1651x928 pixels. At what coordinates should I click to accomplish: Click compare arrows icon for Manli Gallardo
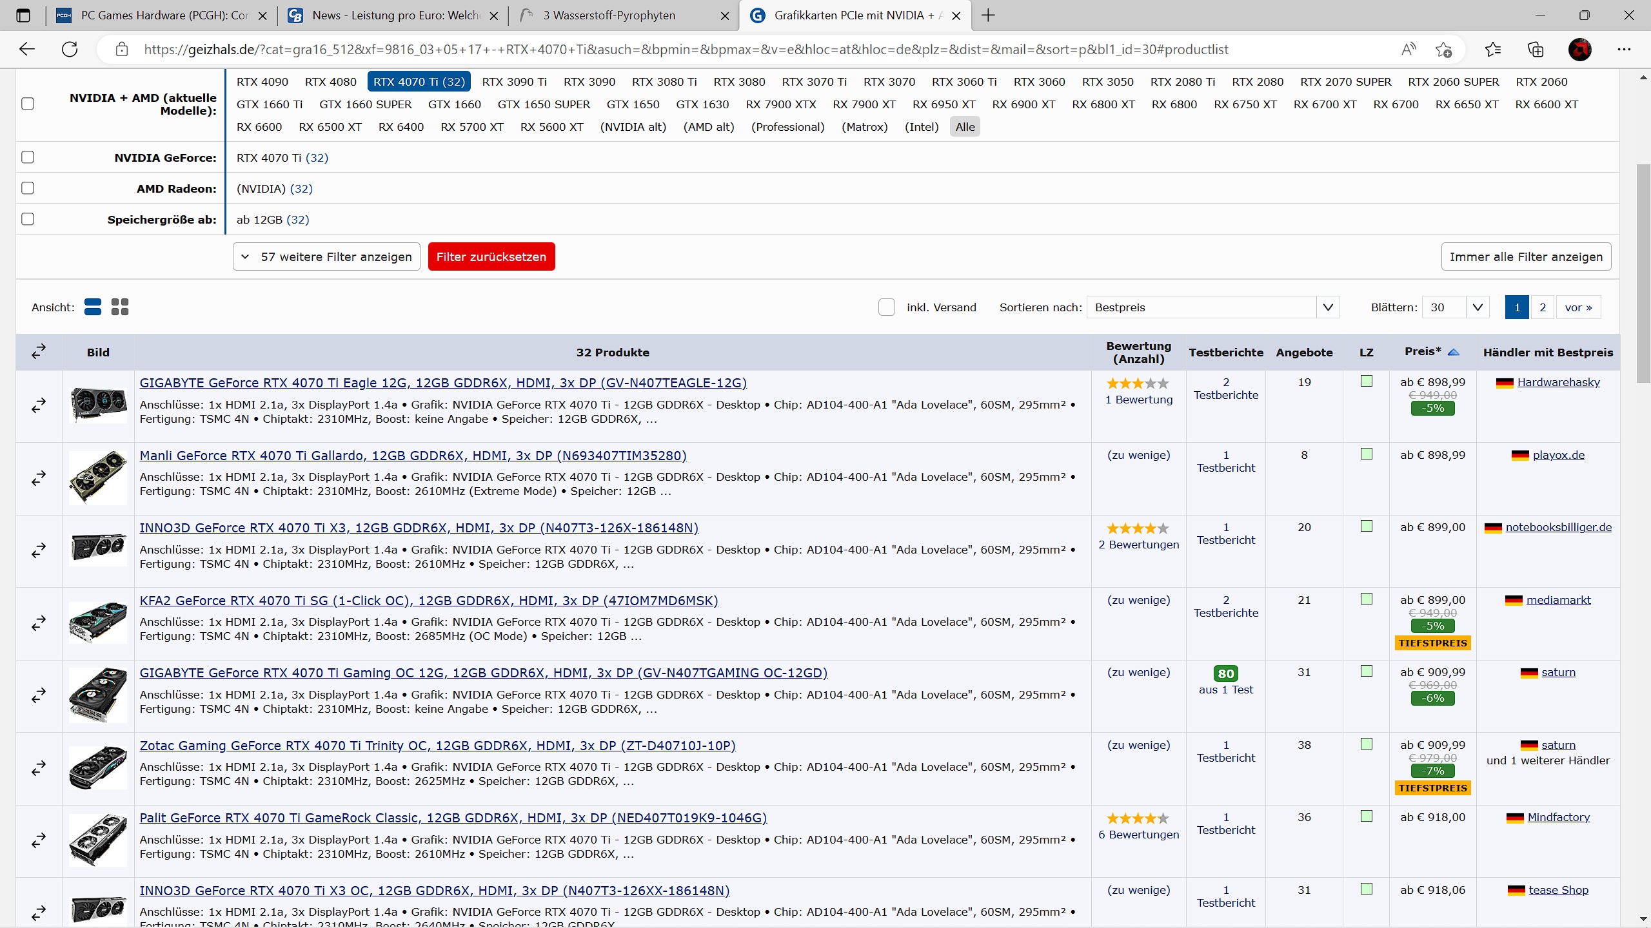click(x=39, y=478)
